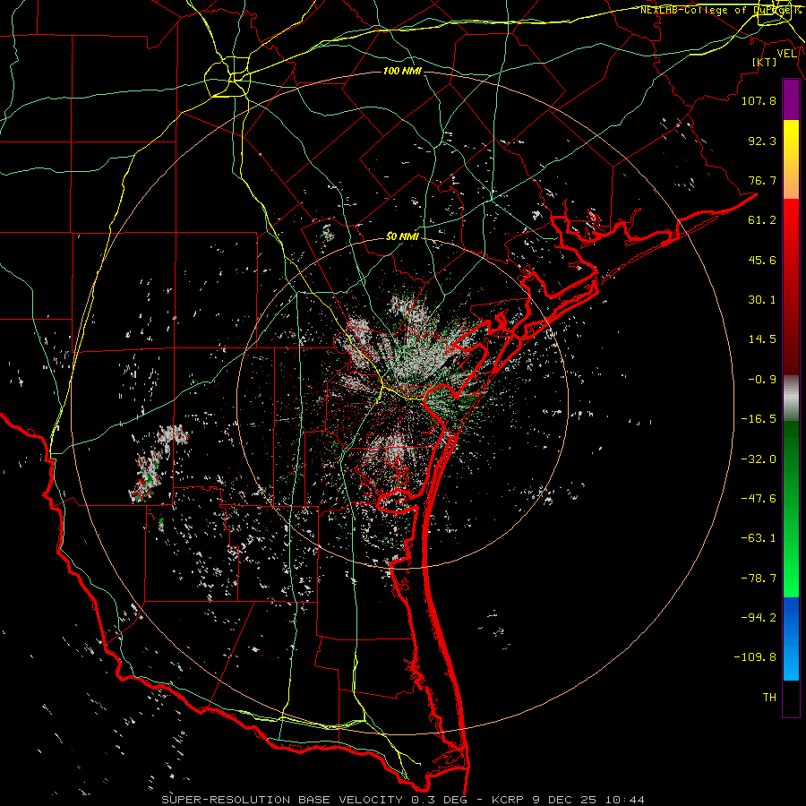The height and width of the screenshot is (806, 806).
Task: Pick the red segment of the color bar
Action: [791, 287]
